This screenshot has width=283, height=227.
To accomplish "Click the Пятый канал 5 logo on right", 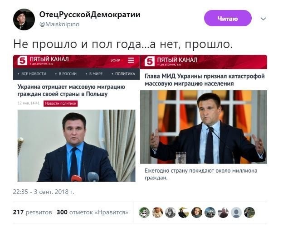I will [150, 61].
